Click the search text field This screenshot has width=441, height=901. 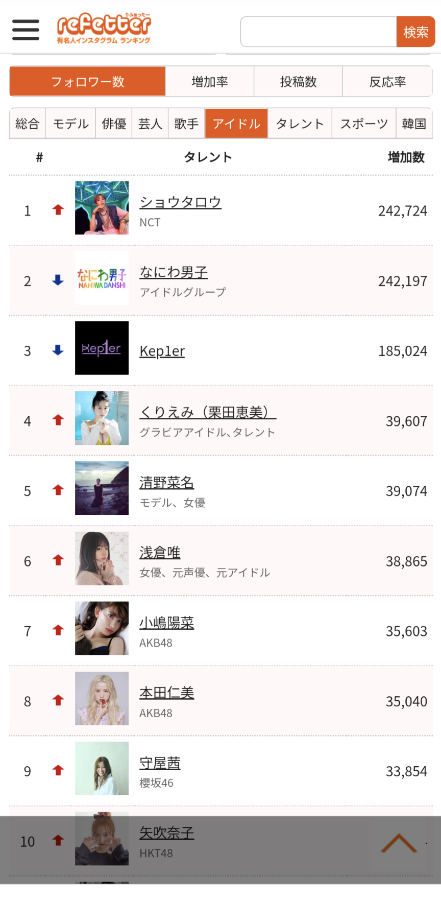(x=318, y=32)
